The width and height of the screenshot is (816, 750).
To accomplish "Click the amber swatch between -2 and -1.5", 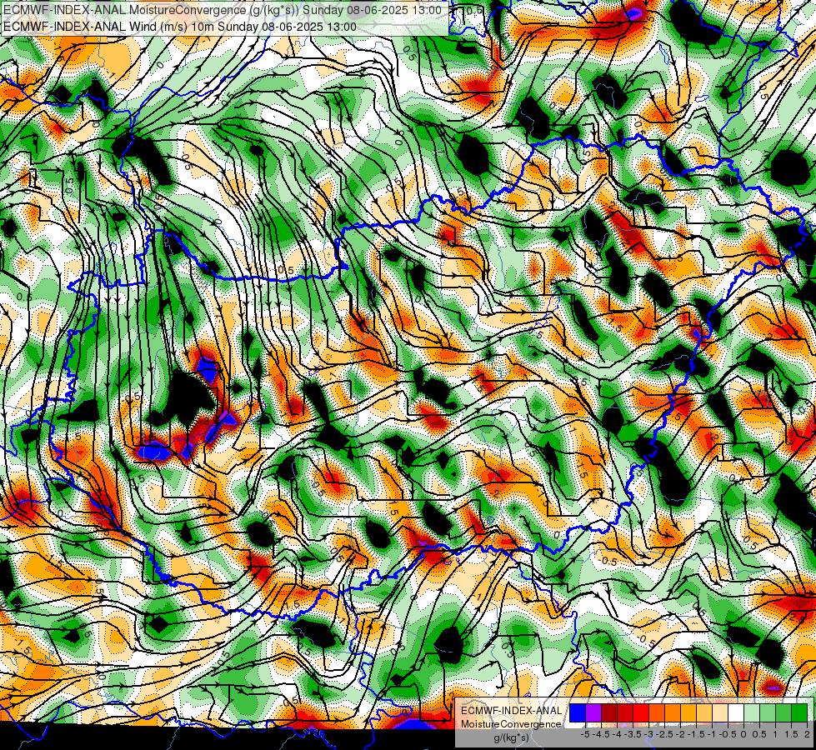I will pos(688,712).
